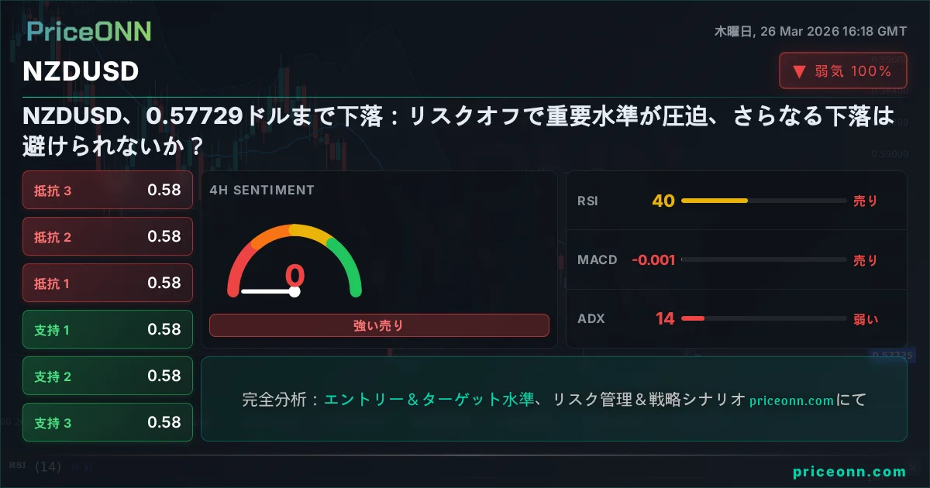Click the ADX red indicator bar
The image size is (930, 488).
pos(692,318)
